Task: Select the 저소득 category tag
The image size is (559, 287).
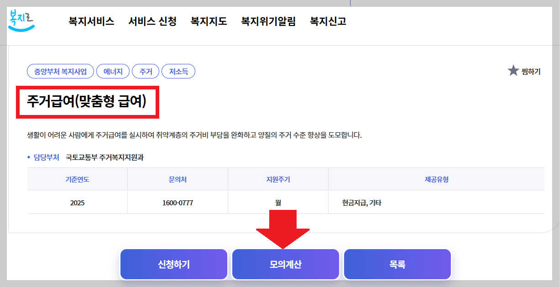Action: (x=178, y=71)
